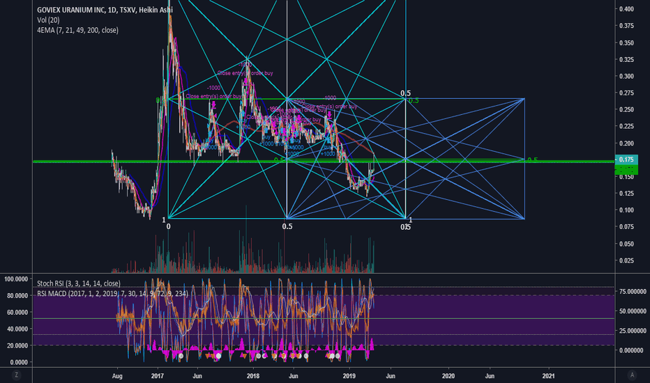650x383 pixels.
Task: Click the 50.000000 right scale label
Action: pos(633,311)
